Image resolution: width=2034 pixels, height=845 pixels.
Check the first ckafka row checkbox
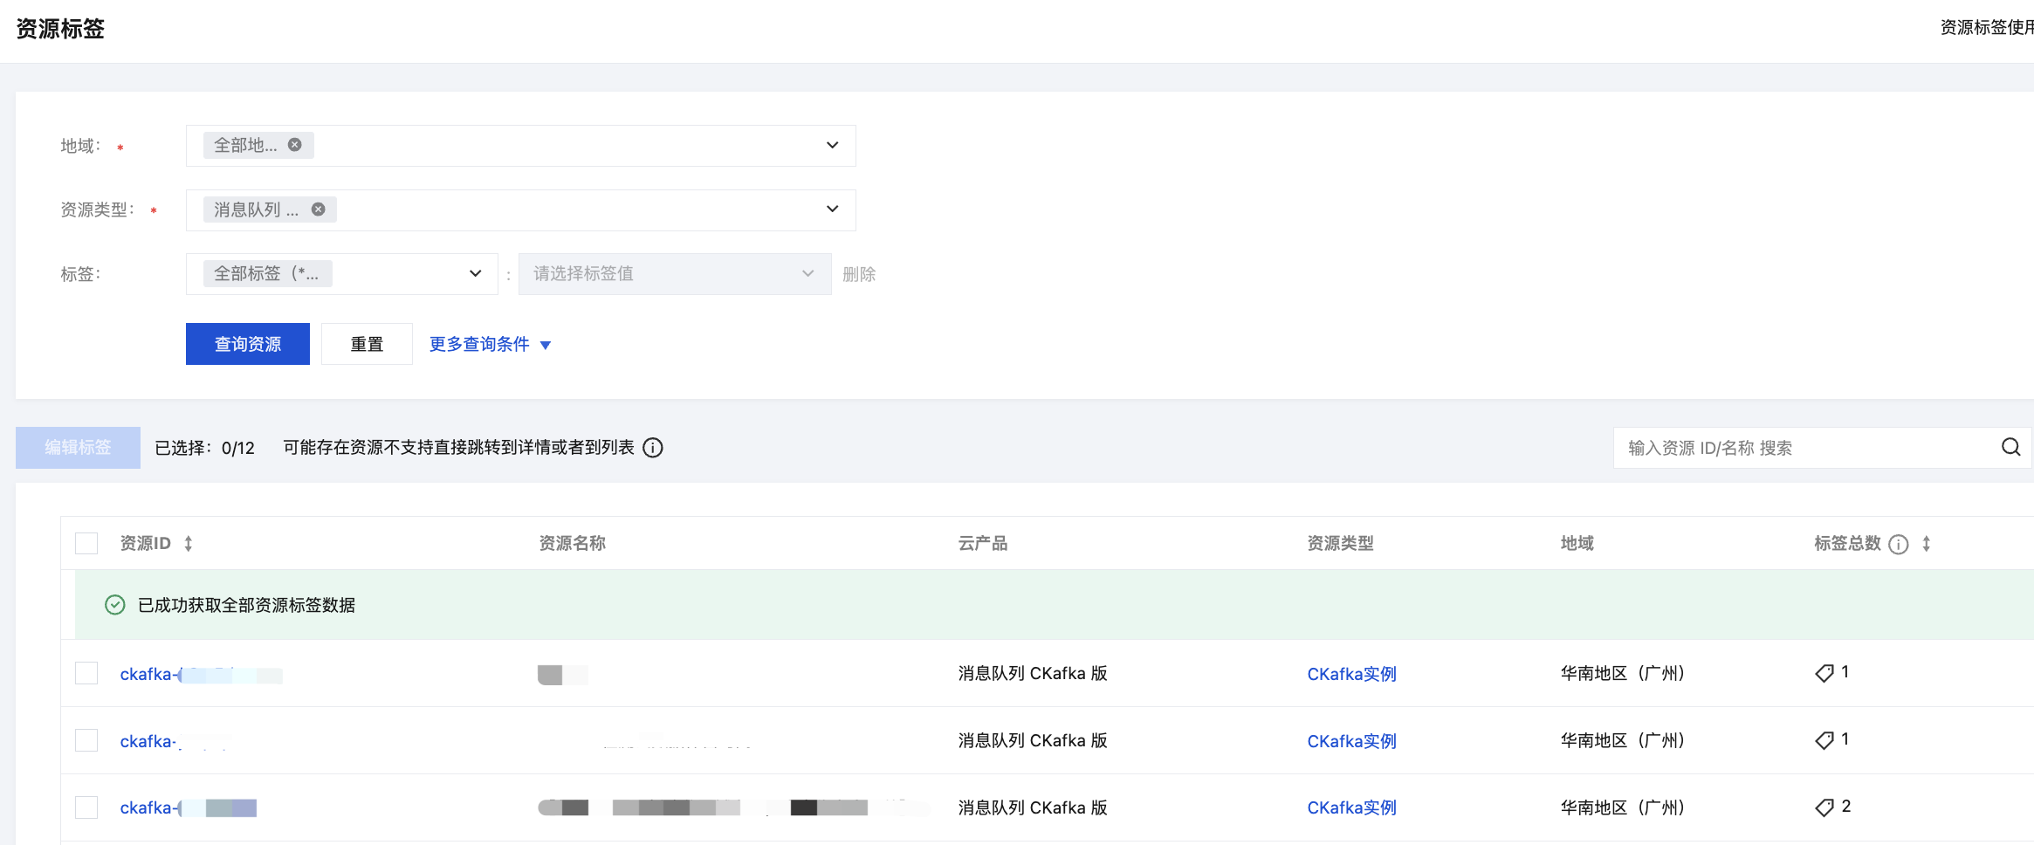click(86, 673)
